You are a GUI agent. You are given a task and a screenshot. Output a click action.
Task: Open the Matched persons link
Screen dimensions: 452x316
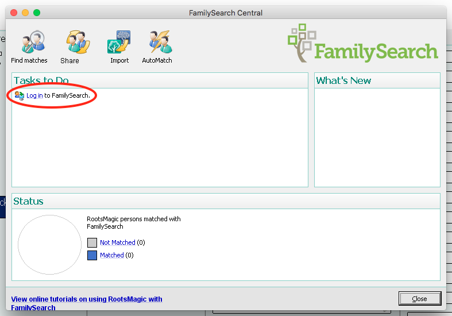click(x=112, y=255)
